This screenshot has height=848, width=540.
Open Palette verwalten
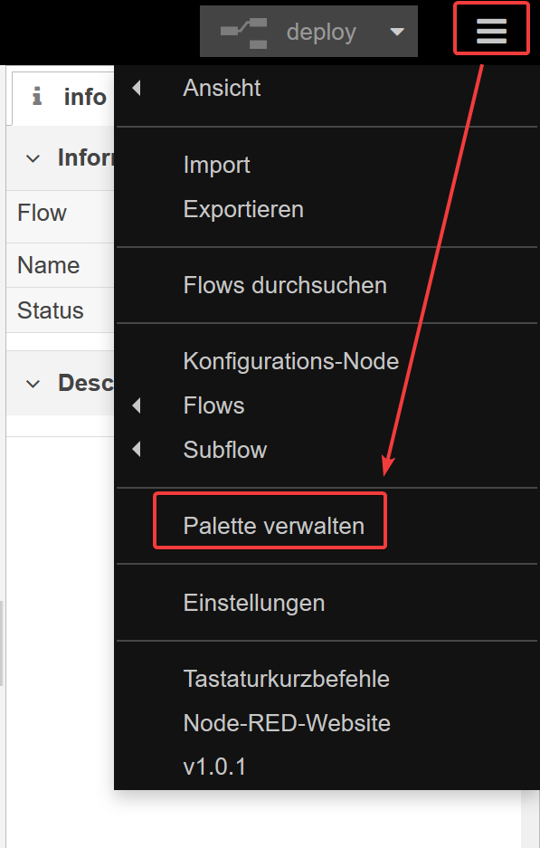point(270,522)
